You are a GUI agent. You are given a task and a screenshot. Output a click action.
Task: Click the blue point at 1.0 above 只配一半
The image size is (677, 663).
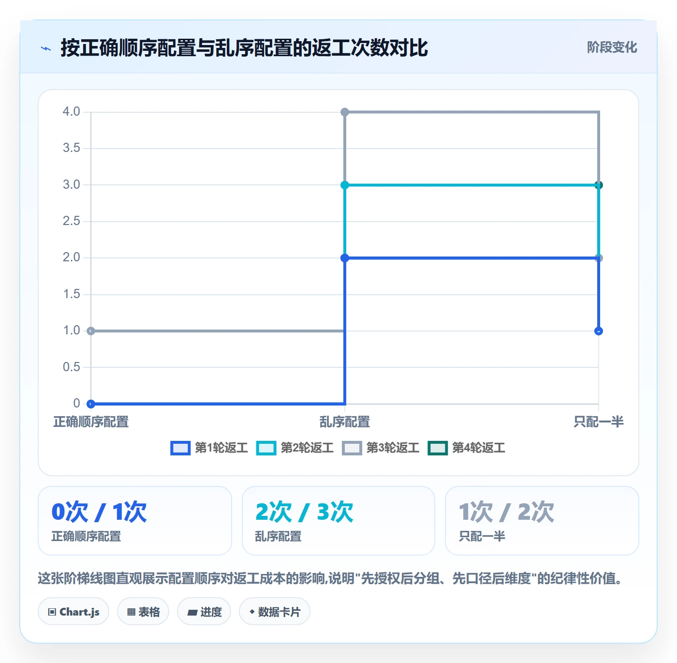point(599,331)
